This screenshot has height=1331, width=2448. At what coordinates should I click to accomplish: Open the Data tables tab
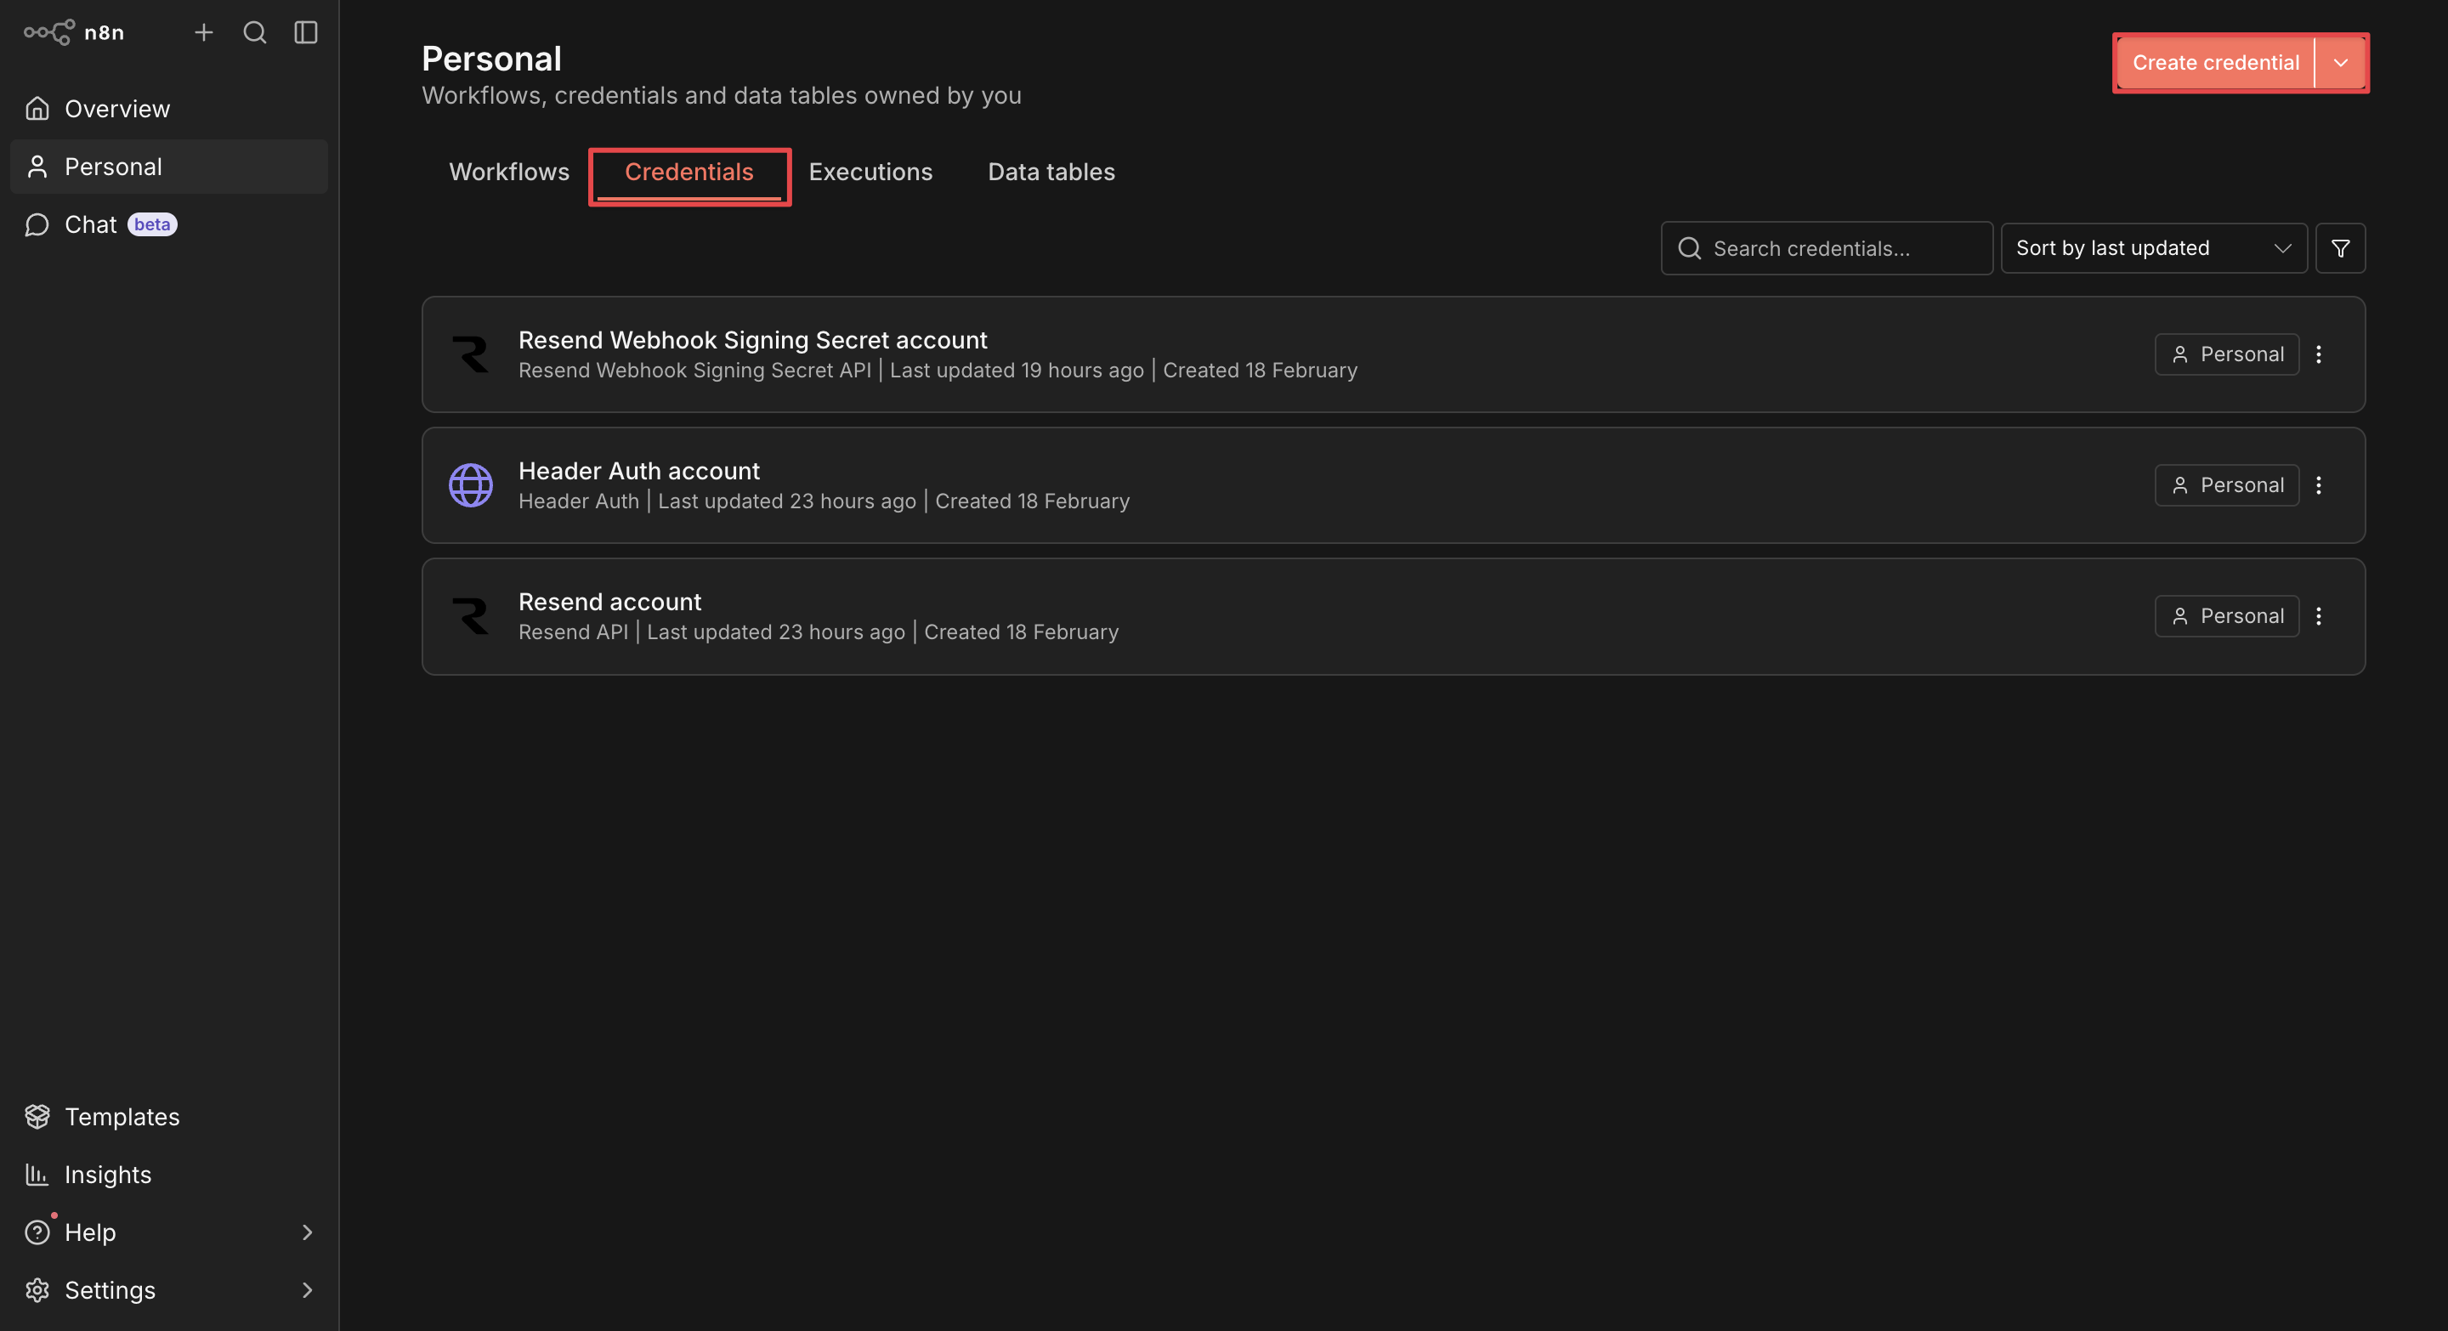tap(1051, 172)
